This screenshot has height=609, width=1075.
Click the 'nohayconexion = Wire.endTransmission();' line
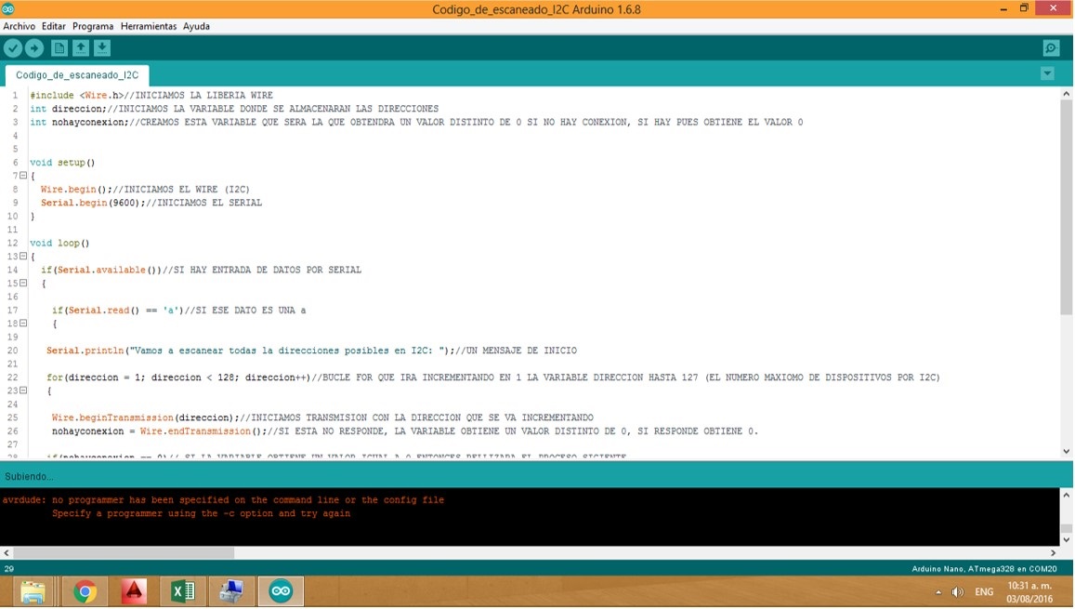404,431
